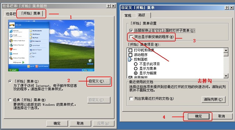Click the Start menu preview thumbnail
The height and width of the screenshot is (130, 235).
pos(51,46)
